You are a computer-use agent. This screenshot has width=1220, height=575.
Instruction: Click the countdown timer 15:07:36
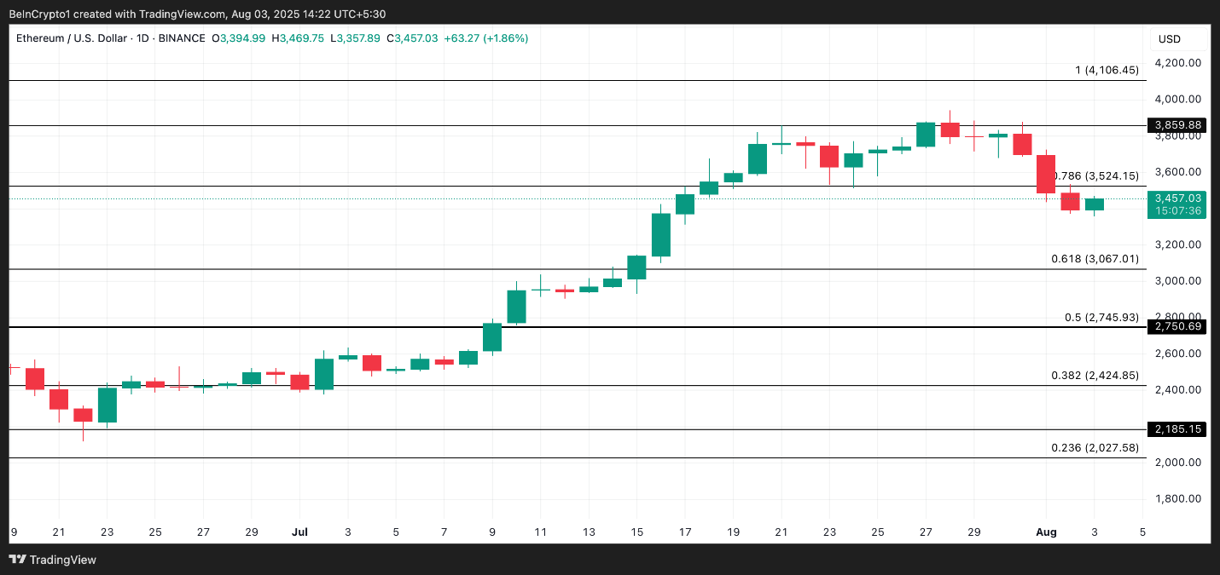coord(1177,211)
